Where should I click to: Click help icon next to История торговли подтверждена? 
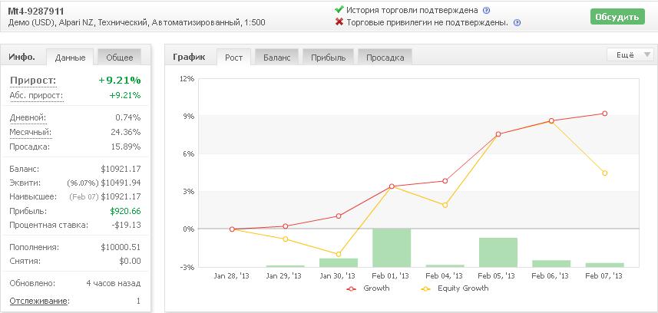click(x=486, y=11)
